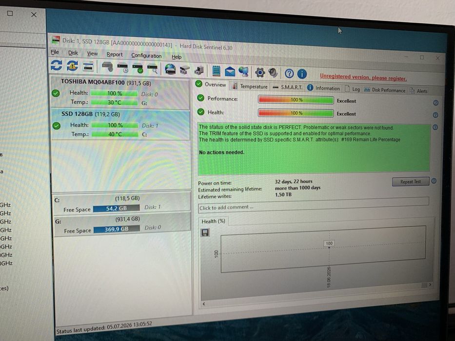The height and width of the screenshot is (341, 455).
Task: Click the left arrow of chart horizontal scrollbar
Action: pos(204,304)
